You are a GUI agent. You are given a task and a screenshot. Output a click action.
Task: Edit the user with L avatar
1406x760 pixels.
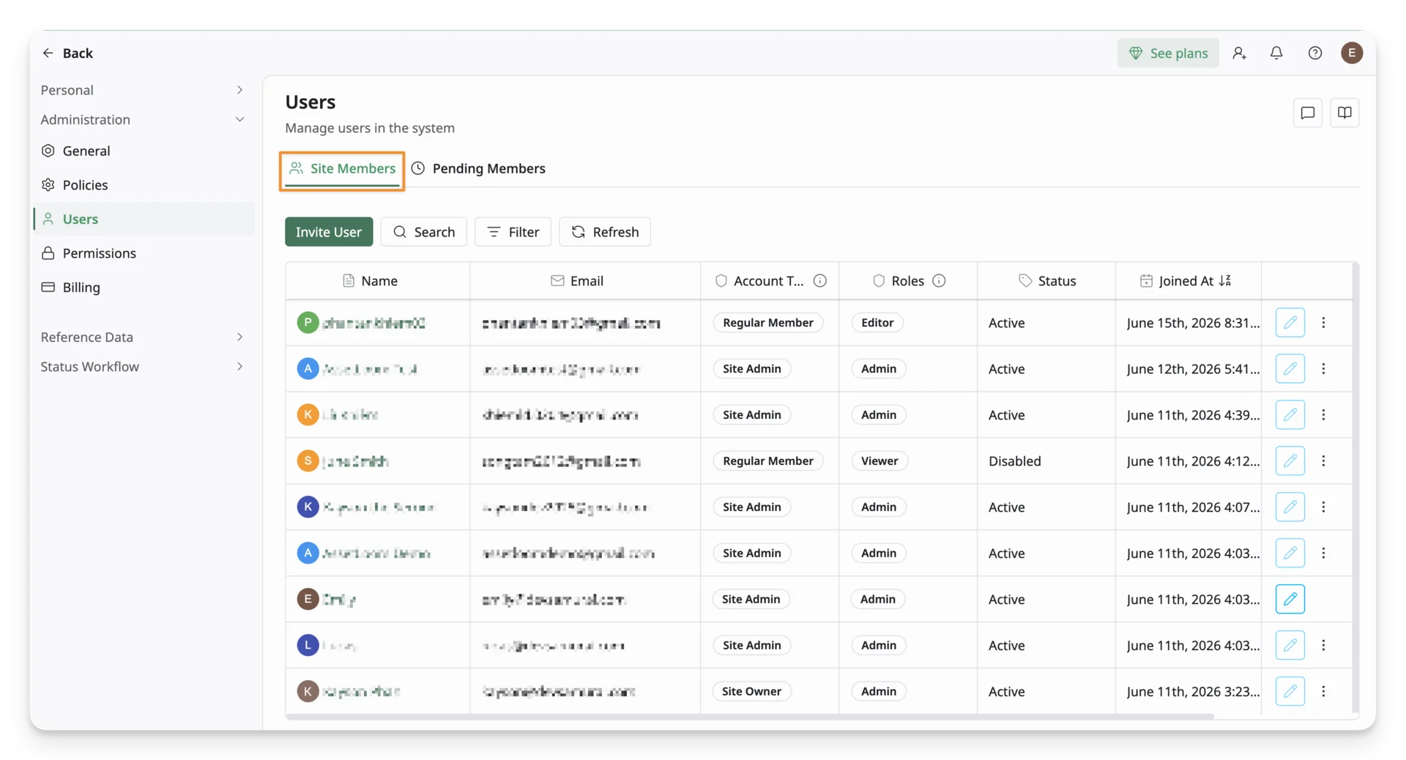[1290, 645]
